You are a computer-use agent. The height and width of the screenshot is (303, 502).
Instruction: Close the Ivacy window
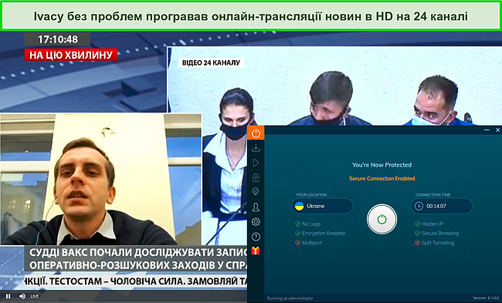(x=497, y=130)
